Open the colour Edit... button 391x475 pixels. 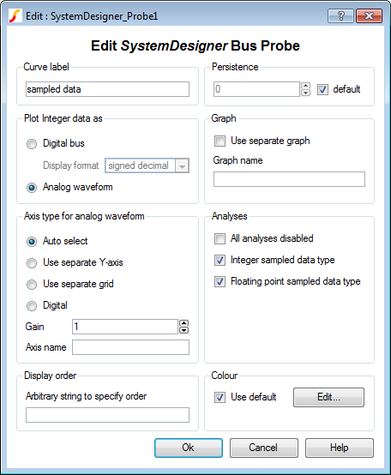[328, 397]
